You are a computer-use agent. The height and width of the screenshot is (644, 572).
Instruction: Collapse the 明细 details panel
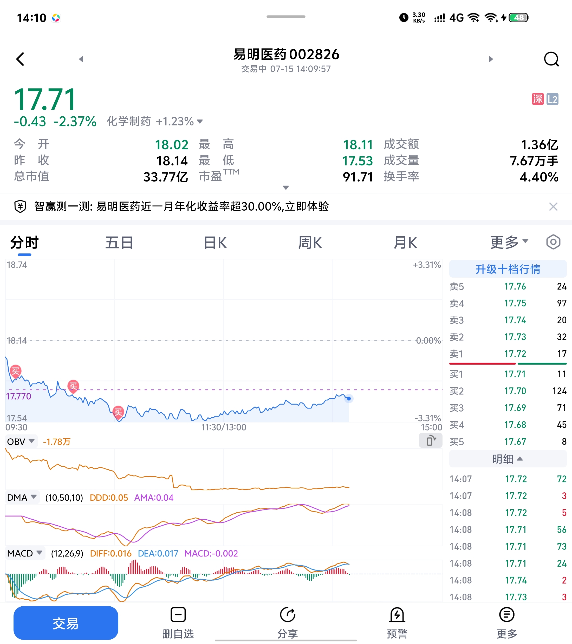tap(508, 459)
